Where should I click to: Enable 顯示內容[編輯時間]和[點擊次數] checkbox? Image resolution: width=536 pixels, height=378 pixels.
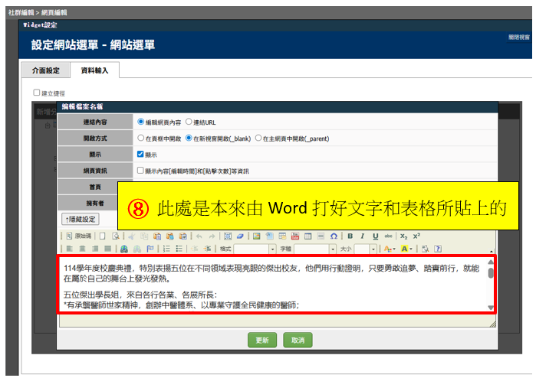point(140,171)
